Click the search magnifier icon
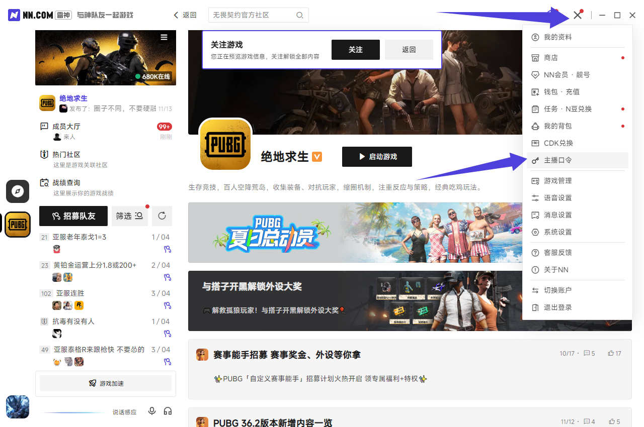 300,15
